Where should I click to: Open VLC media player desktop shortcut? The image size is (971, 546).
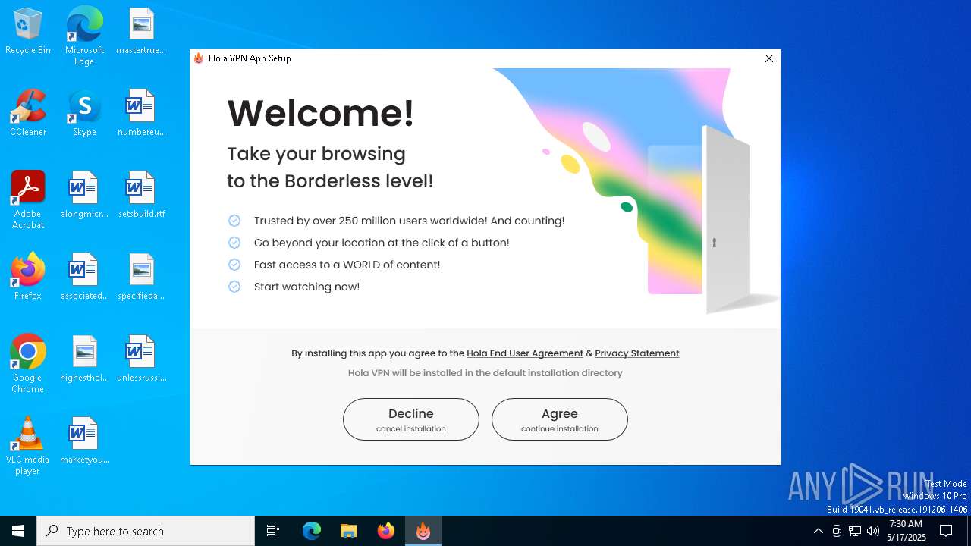tap(28, 446)
